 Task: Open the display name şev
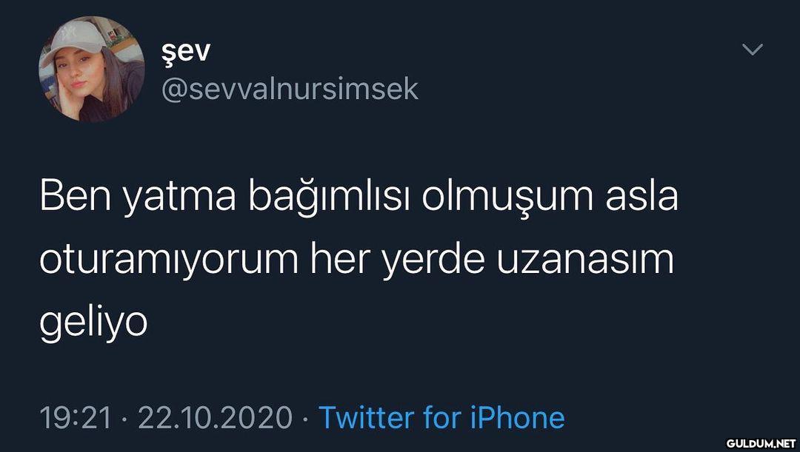(x=186, y=52)
